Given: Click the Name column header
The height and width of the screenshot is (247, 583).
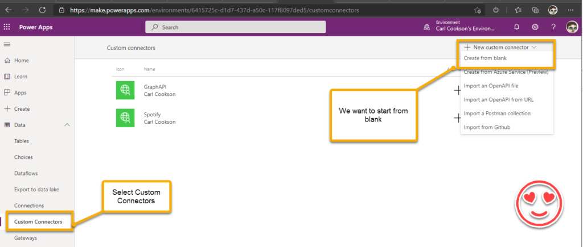Looking at the screenshot, I should tap(150, 69).
